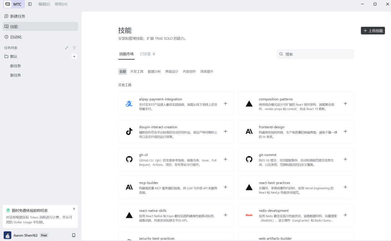Image resolution: width=391 pixels, height=241 pixels.
Task: Install the composition-patterns skill via plus
Action: point(345,104)
